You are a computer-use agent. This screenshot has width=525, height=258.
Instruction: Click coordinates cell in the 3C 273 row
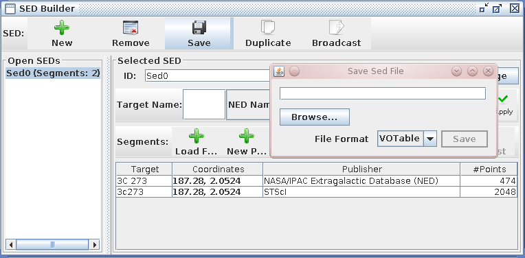click(218, 181)
